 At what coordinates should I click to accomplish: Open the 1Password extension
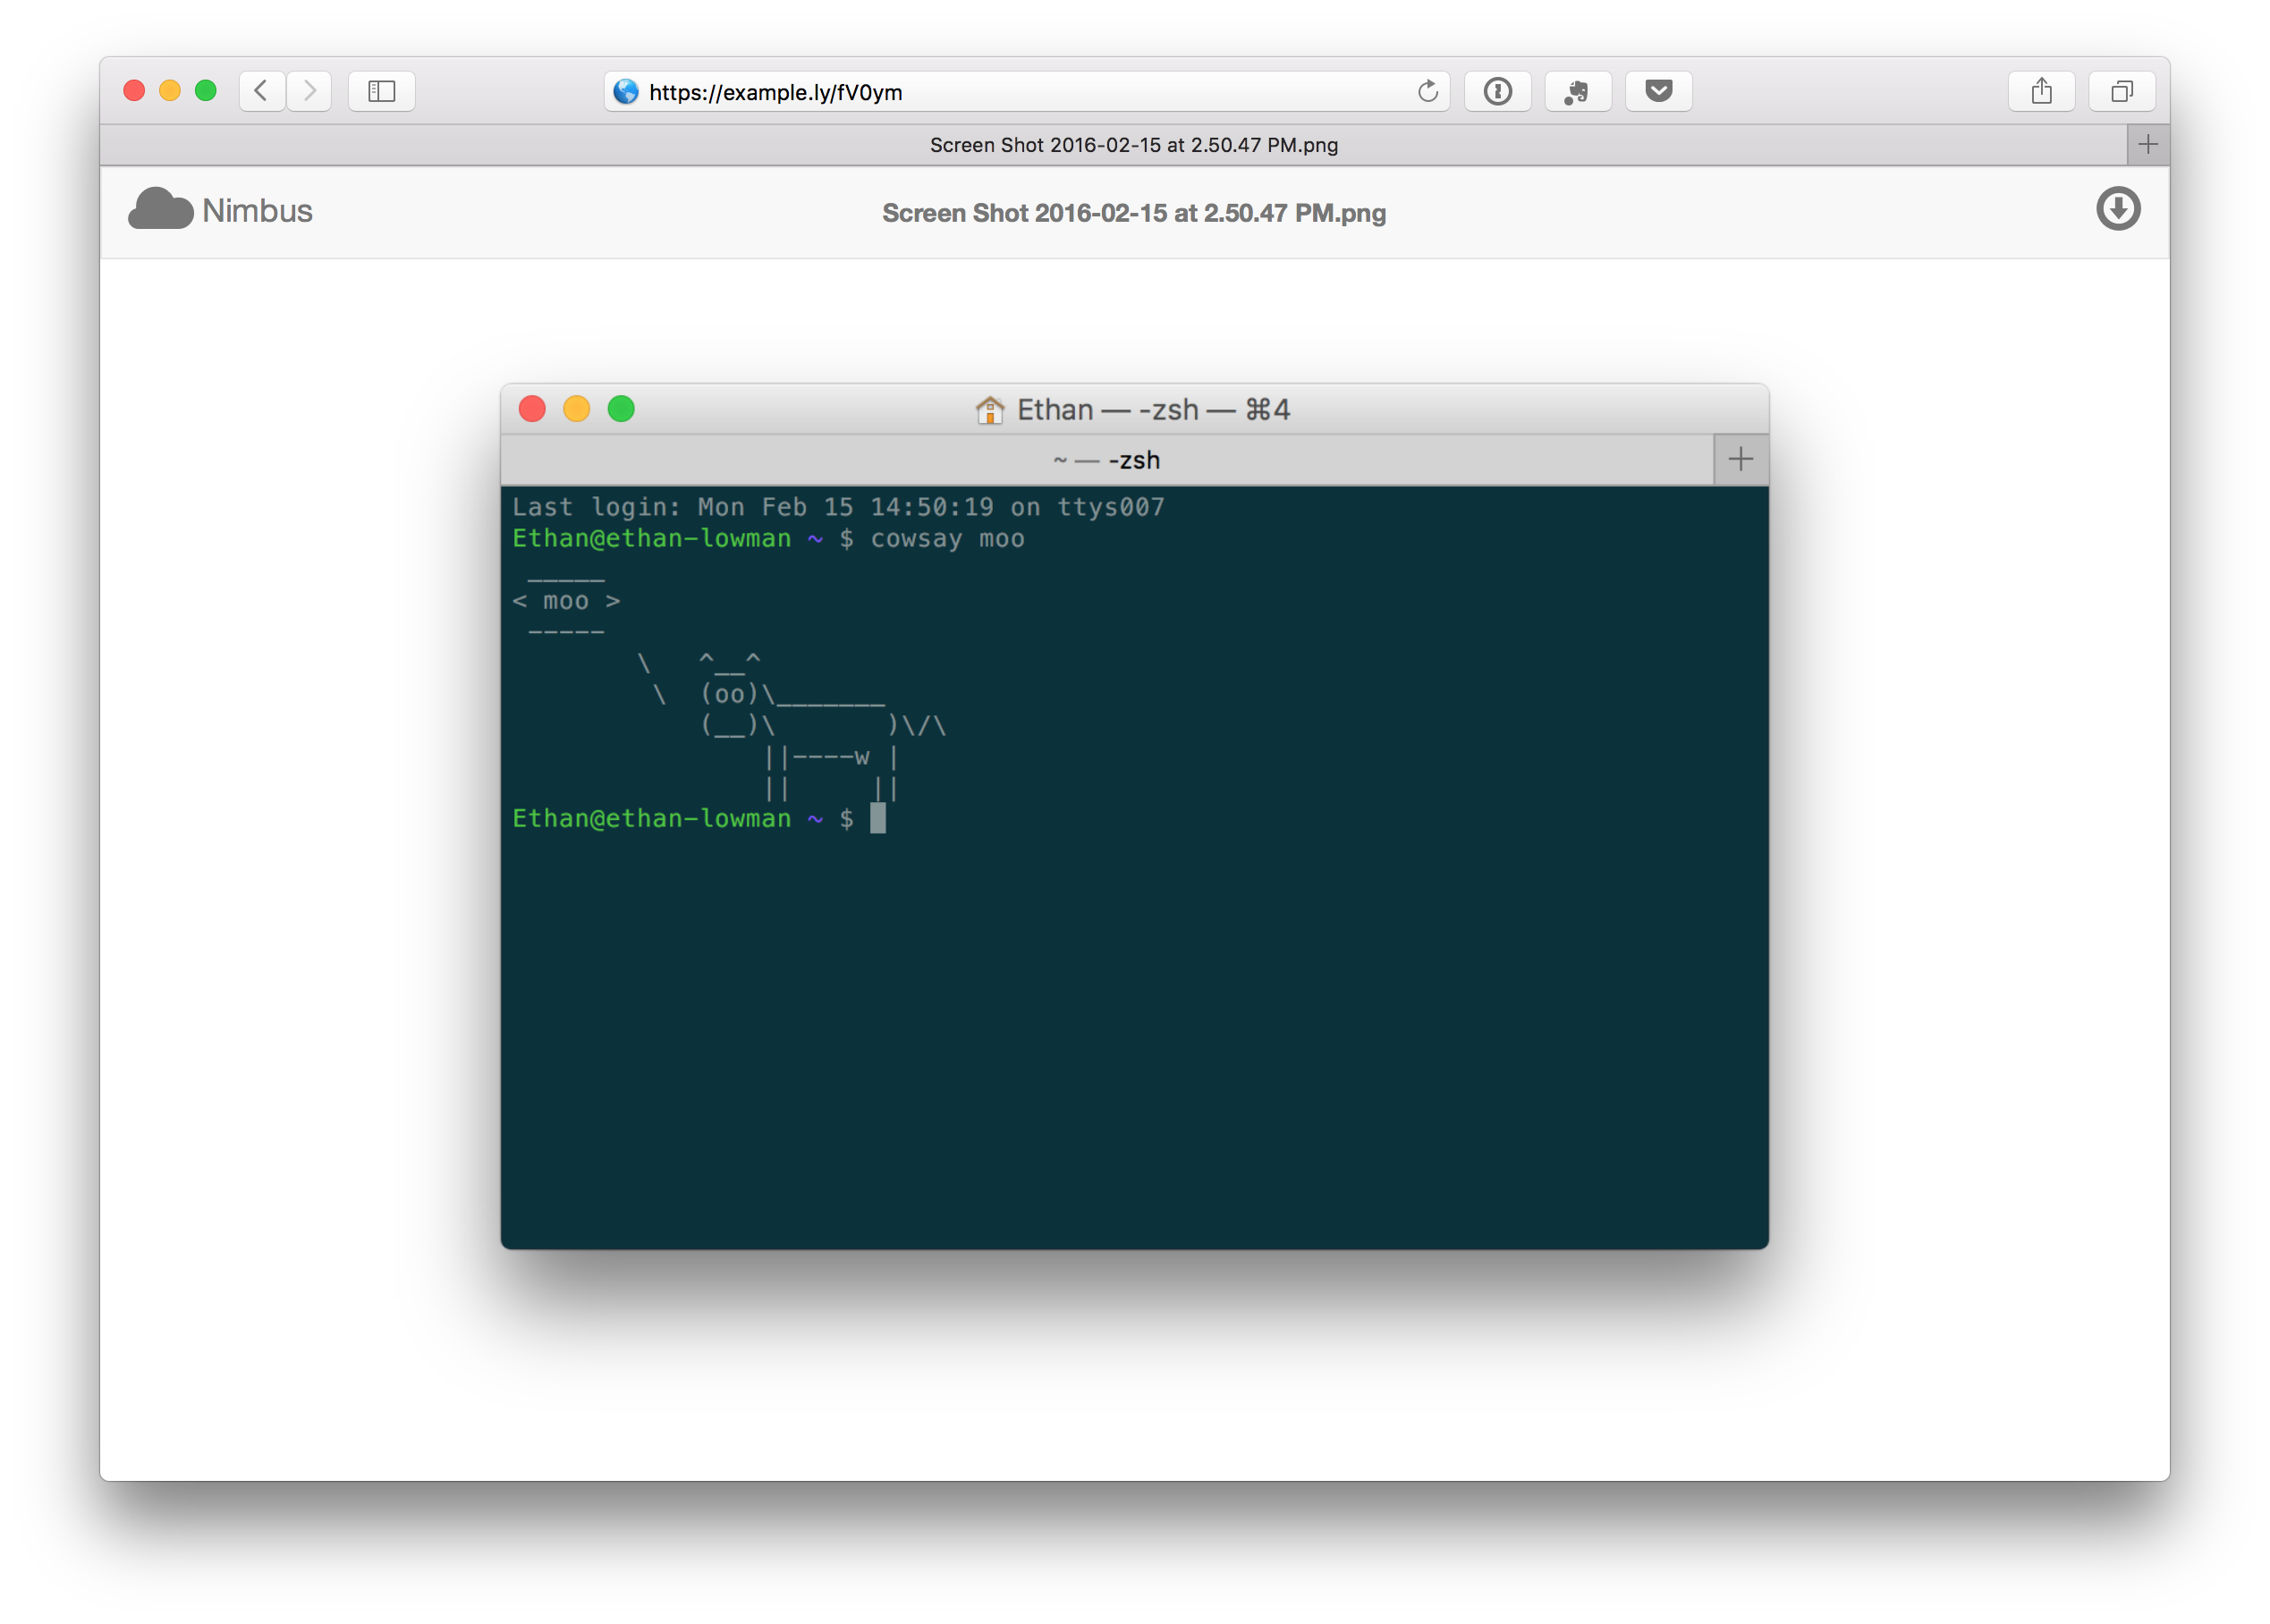point(1497,91)
